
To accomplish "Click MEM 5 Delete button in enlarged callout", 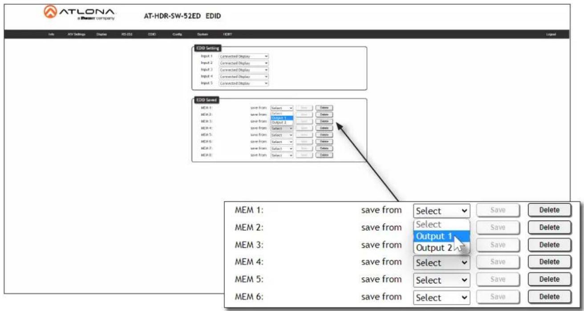I will click(549, 280).
